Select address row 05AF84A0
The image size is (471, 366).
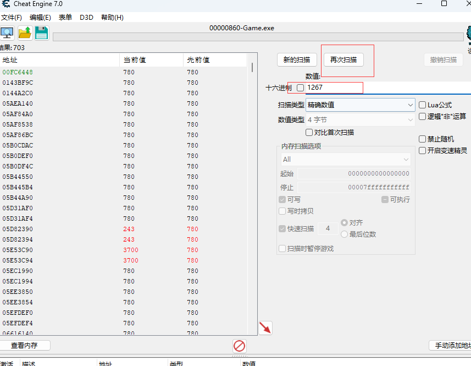[124, 114]
